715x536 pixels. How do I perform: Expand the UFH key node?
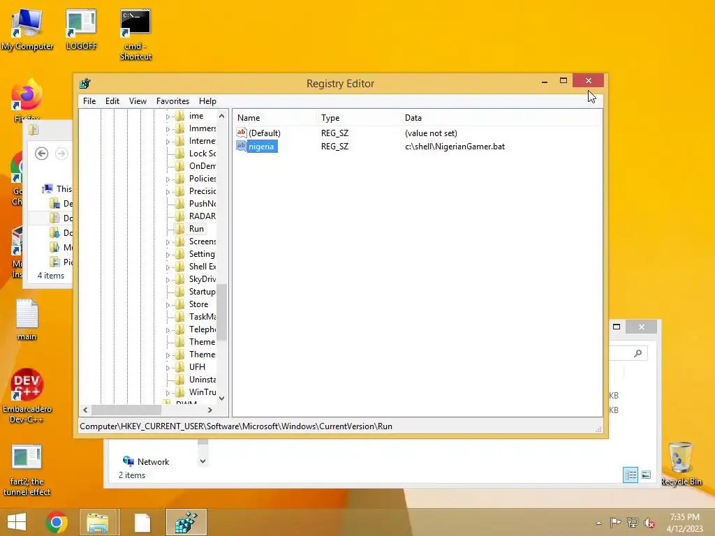coord(168,368)
